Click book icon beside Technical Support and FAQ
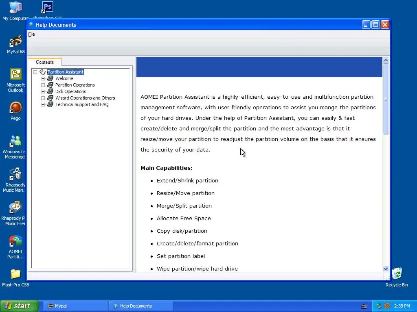The height and width of the screenshot is (312, 417). tap(50, 104)
